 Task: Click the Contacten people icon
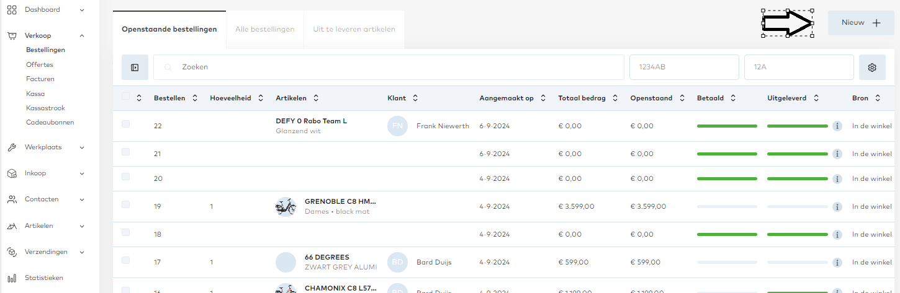pos(12,199)
